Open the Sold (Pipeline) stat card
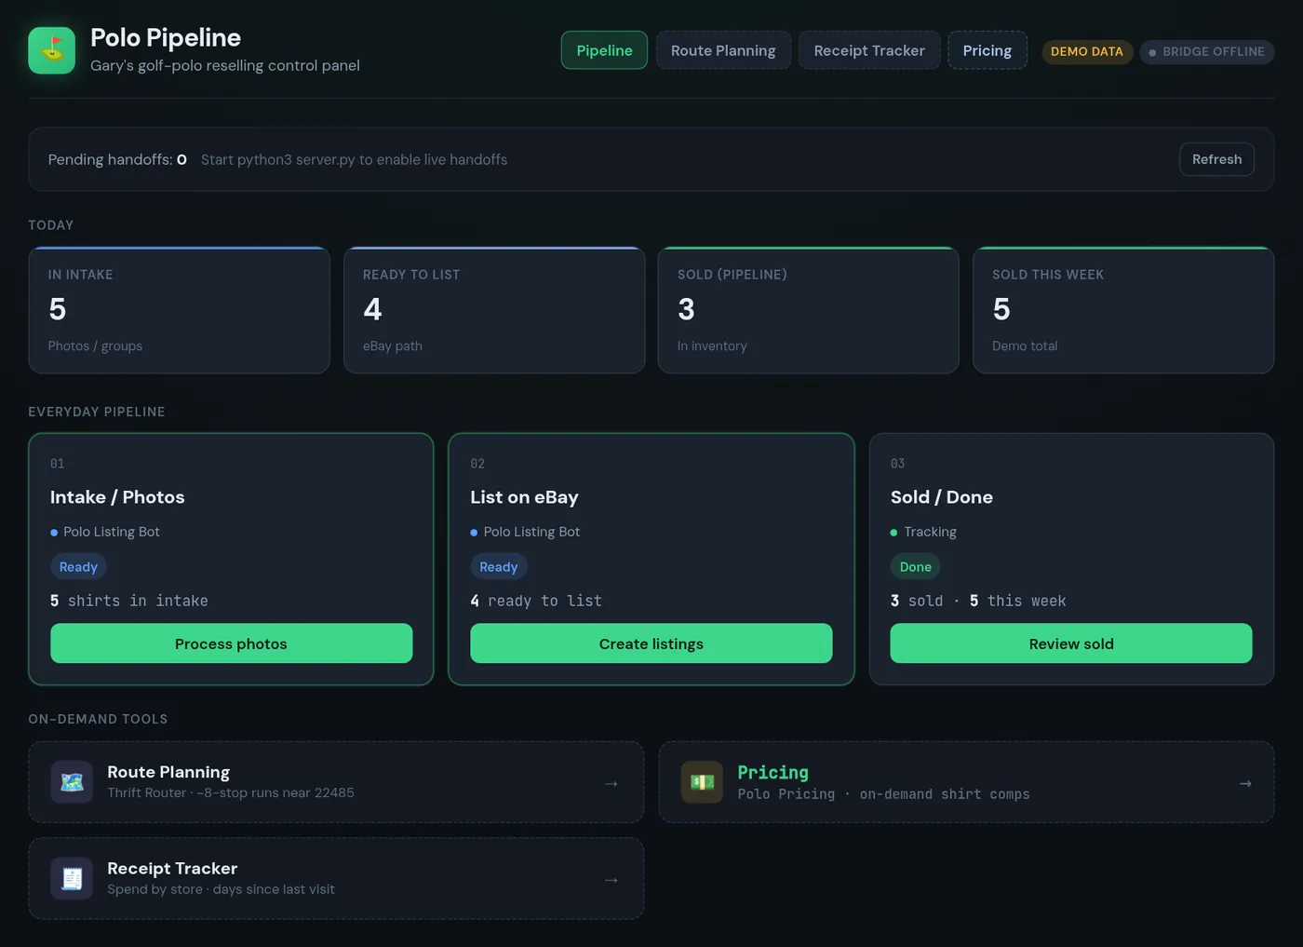 tap(809, 310)
